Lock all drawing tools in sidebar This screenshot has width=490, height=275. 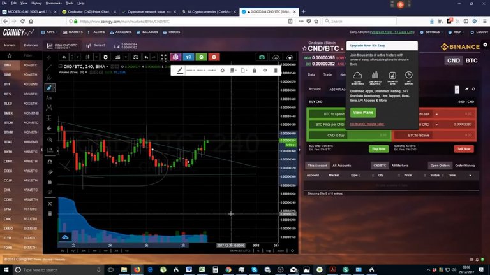(x=50, y=182)
